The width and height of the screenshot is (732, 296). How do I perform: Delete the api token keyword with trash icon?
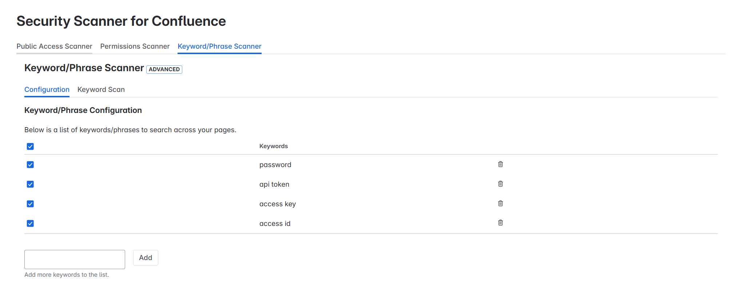[500, 184]
